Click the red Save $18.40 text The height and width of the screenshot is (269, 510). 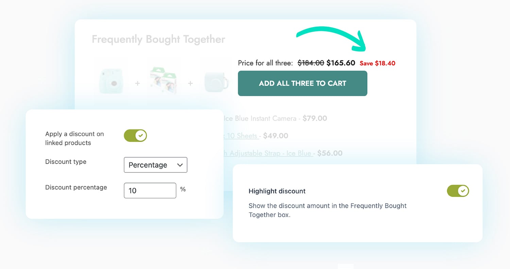tap(377, 63)
